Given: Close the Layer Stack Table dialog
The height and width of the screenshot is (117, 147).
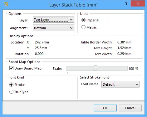Looking at the screenshot, I should (x=138, y=4).
